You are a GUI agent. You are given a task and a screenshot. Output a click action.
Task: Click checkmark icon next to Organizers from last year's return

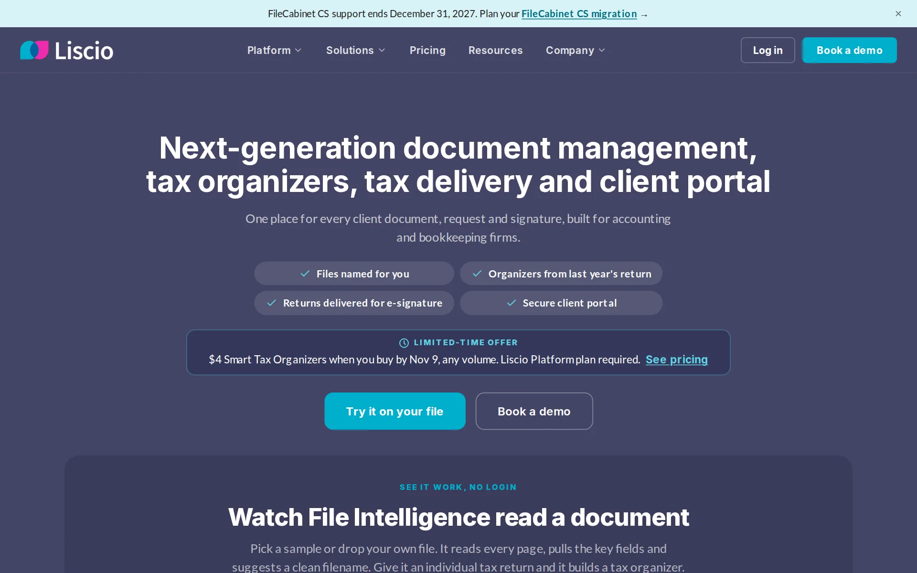coord(477,274)
